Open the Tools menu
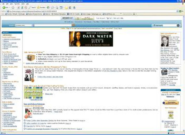 coord(23,4)
